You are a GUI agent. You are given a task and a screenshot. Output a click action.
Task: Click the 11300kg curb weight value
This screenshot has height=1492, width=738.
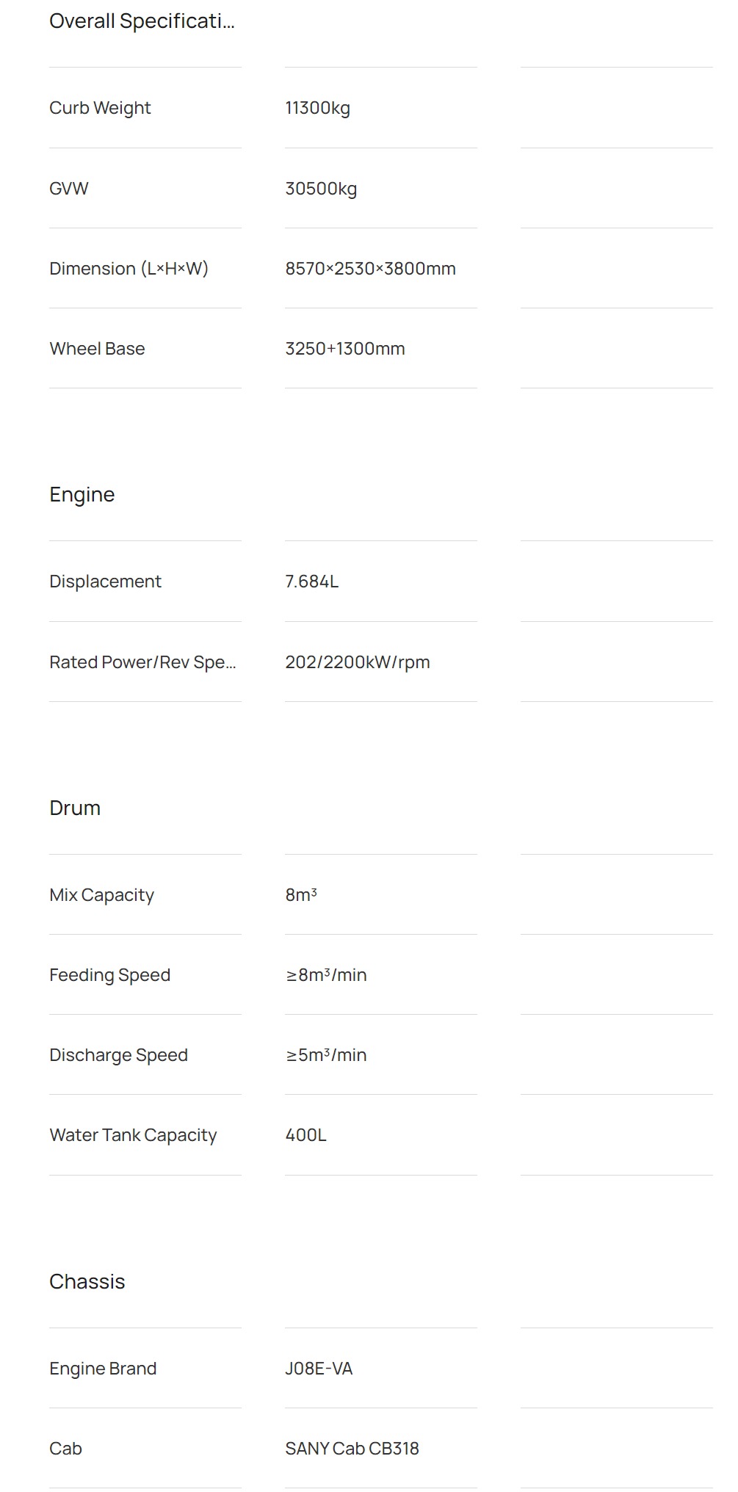pyautogui.click(x=317, y=108)
